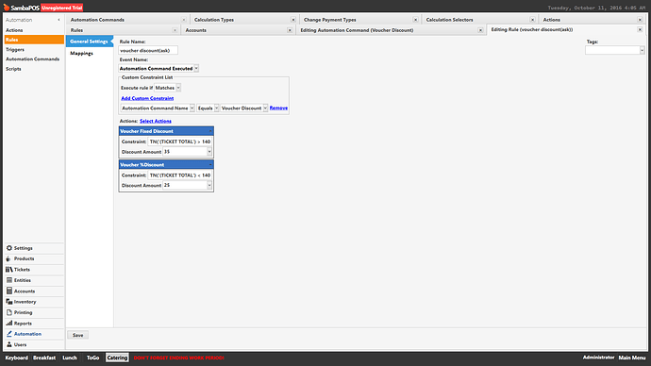Click the Users person icon
Screen dimensions: 651x366
9,344
